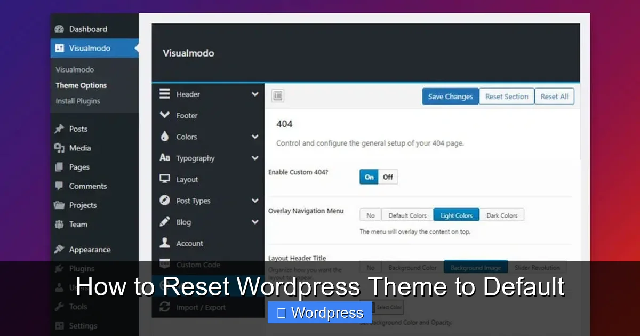Click the Reset Section button
This screenshot has width=640, height=336.
coord(507,97)
